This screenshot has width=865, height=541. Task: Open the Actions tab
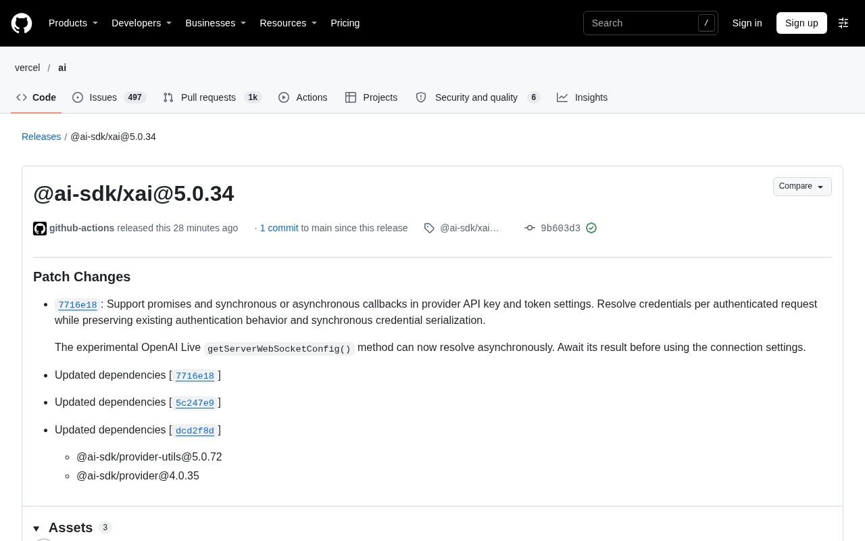click(x=303, y=97)
